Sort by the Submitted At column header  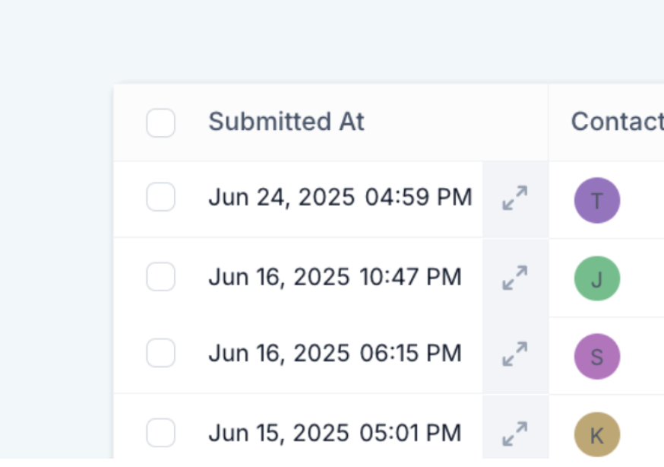(x=286, y=122)
